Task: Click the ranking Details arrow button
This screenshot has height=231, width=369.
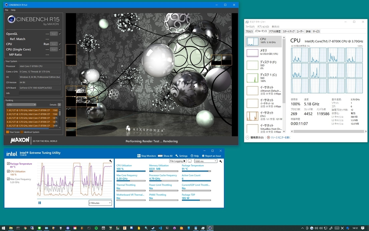Action: [x=59, y=105]
